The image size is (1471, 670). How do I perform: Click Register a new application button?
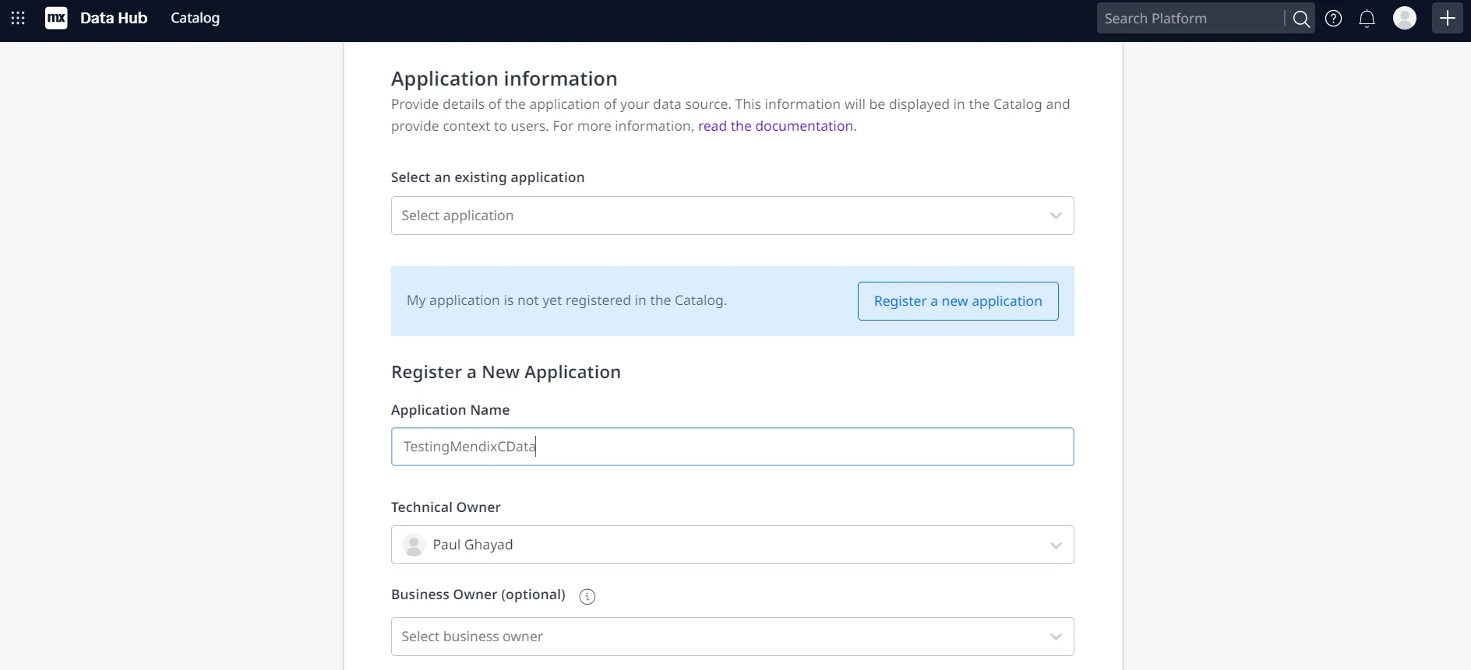coord(958,301)
